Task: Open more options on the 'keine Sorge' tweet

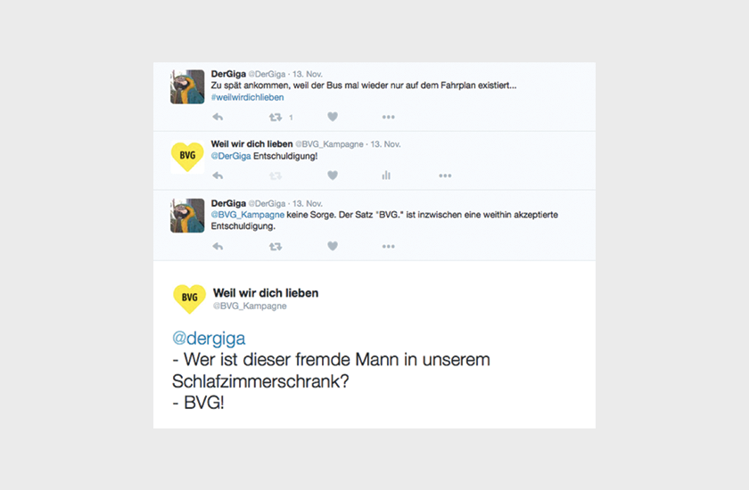Action: (x=388, y=246)
